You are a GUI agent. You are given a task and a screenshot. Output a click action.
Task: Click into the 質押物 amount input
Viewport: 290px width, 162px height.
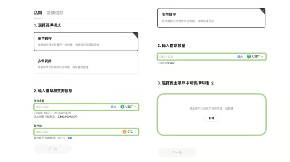click(x=76, y=132)
